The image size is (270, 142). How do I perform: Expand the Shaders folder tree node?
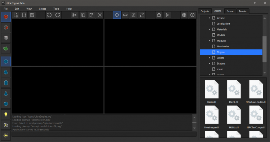point(210,63)
